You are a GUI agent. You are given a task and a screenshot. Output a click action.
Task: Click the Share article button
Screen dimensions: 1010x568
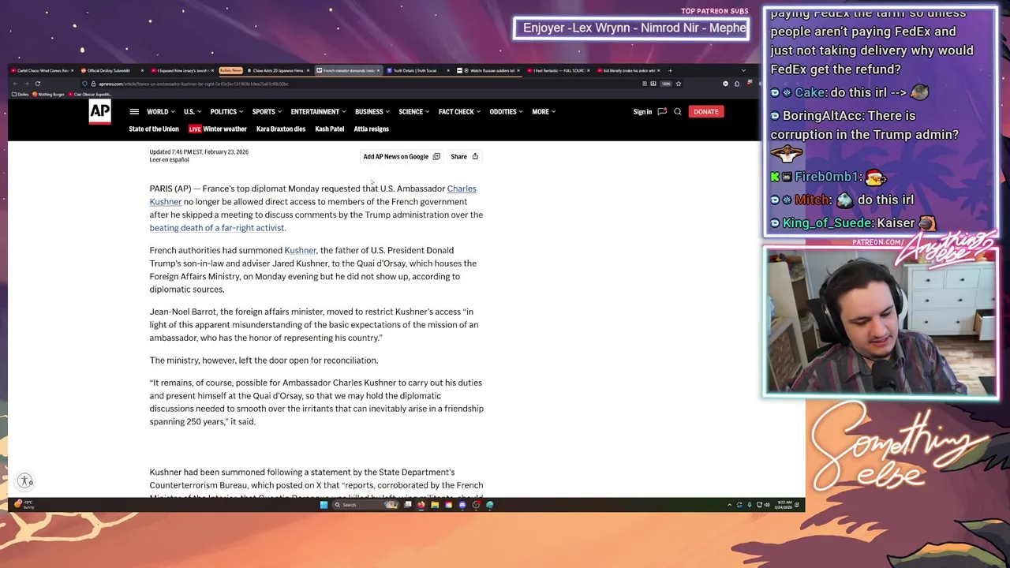(464, 156)
